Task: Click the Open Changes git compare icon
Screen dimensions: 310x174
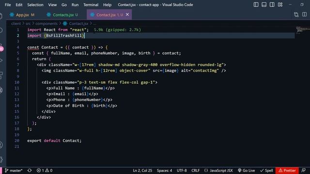Action: [296, 14]
